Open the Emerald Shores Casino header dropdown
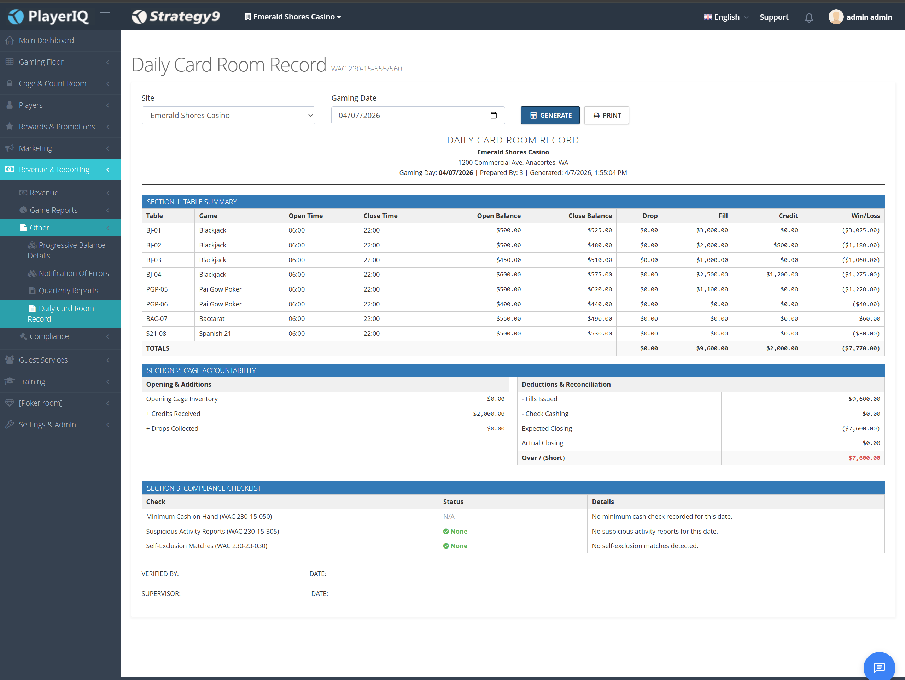 293,17
